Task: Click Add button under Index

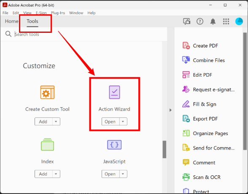Action: pyautogui.click(x=43, y=174)
